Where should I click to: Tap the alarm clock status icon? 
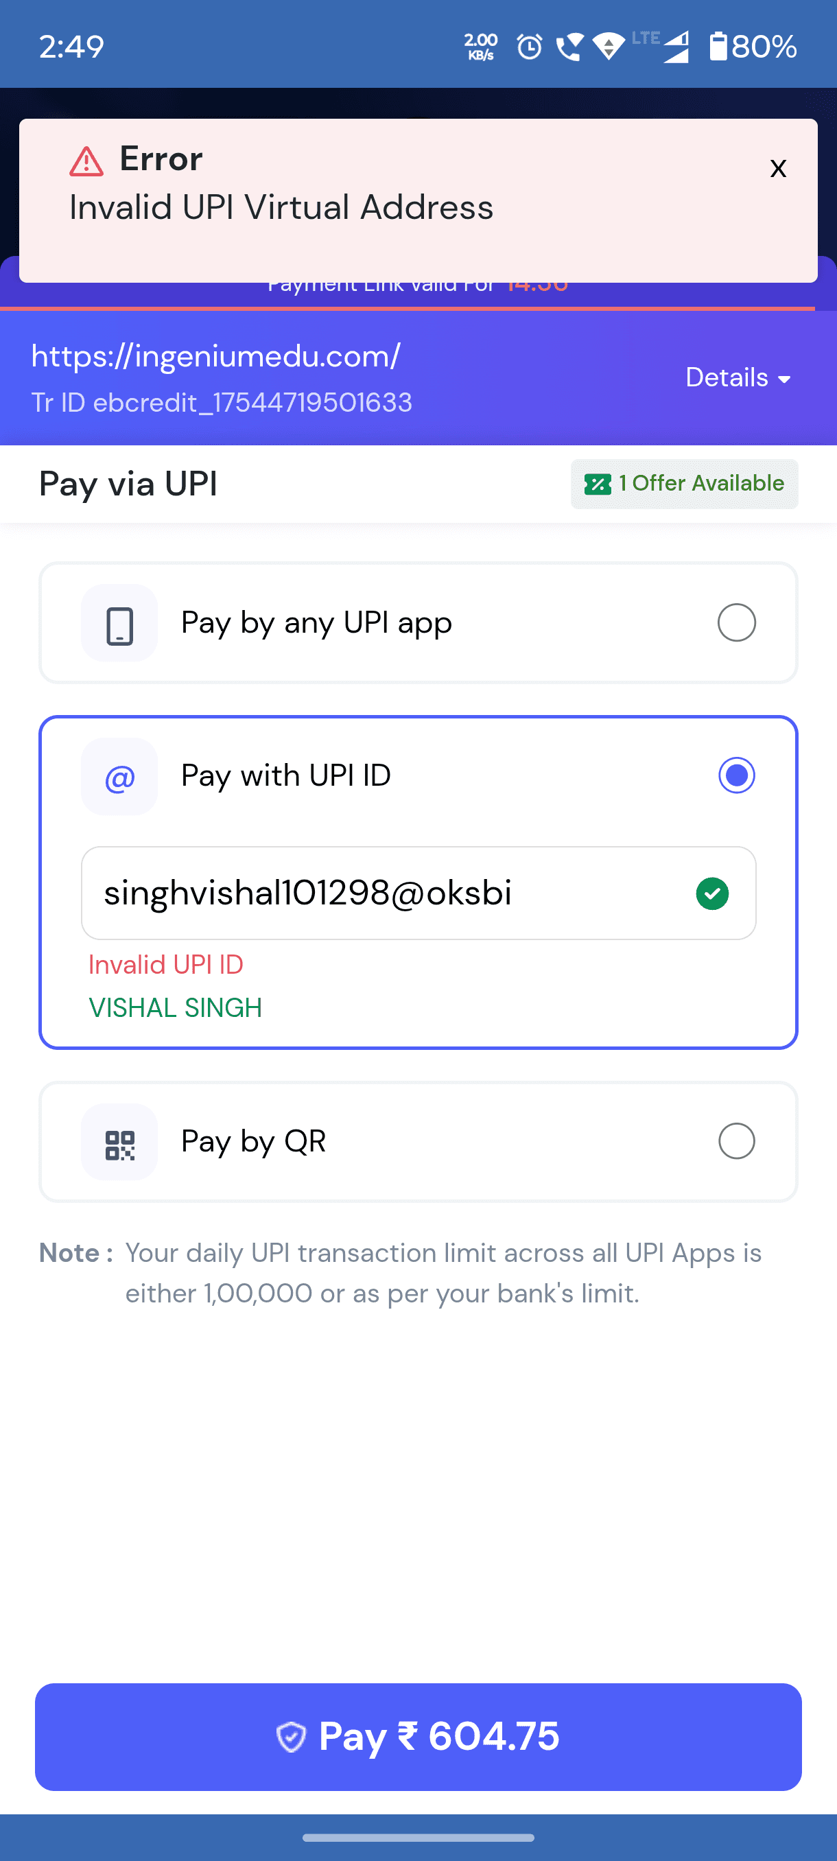point(530,47)
